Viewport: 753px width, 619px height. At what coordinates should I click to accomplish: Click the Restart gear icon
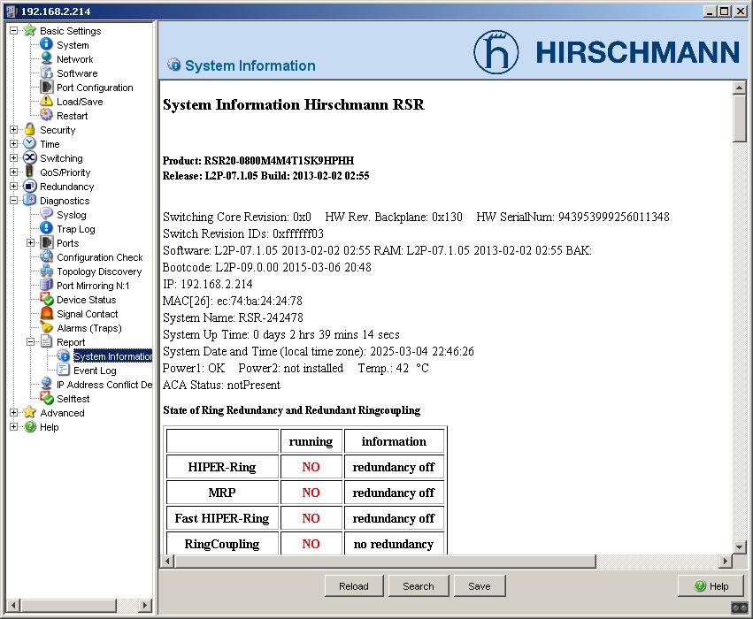(47, 115)
